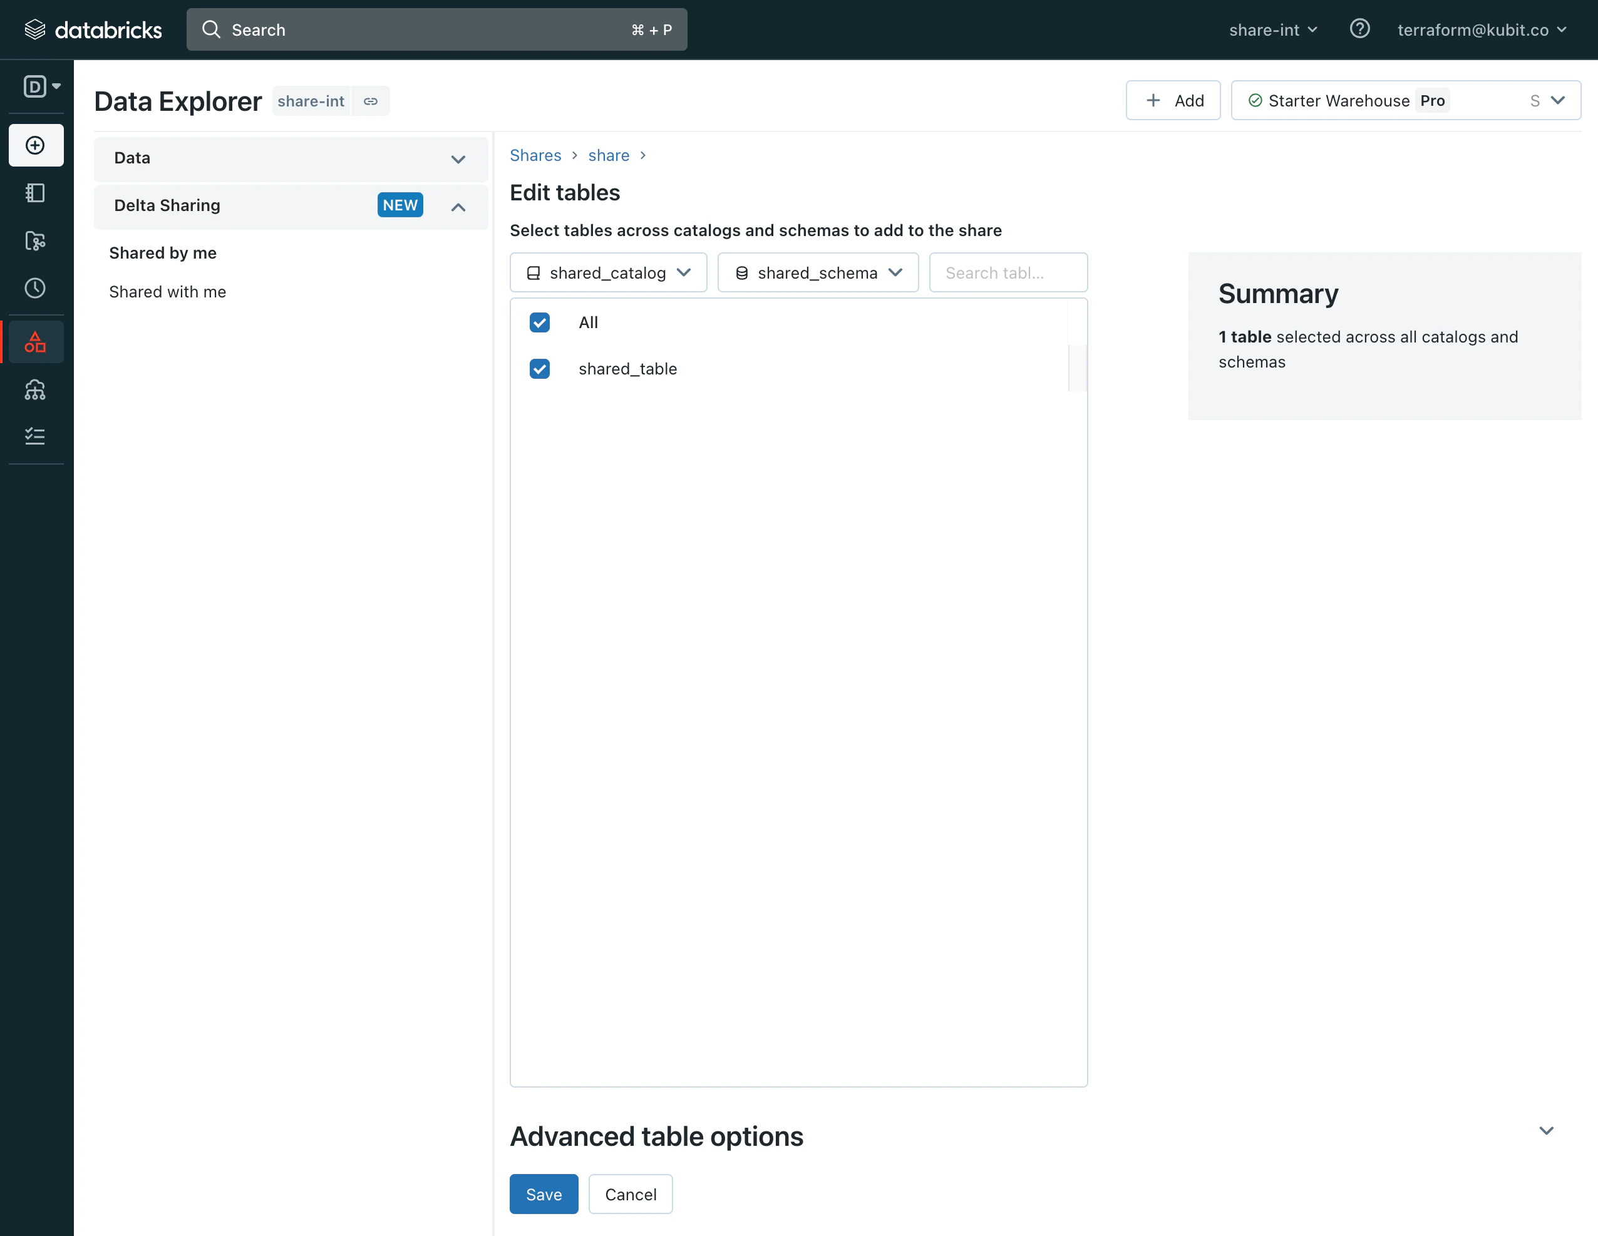Open the Query History clock icon
The image size is (1598, 1236).
coord(35,288)
